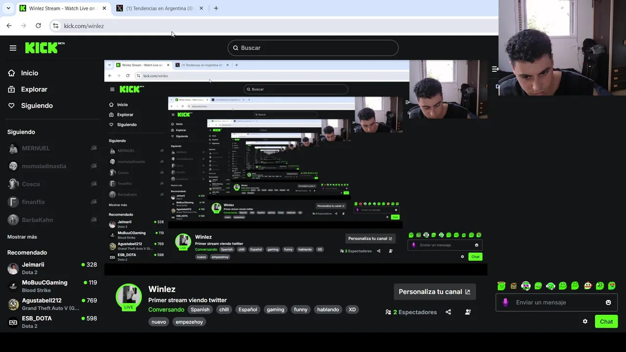Click the Inicio home icon
The height and width of the screenshot is (352, 626).
coord(12,73)
